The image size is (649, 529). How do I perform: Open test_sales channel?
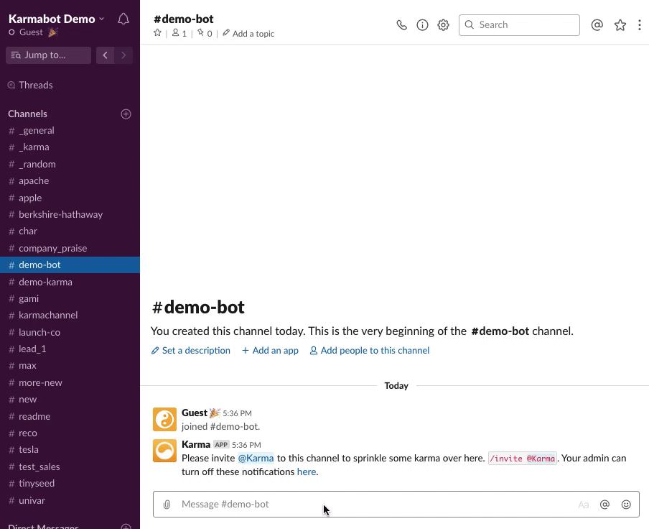tap(70, 466)
